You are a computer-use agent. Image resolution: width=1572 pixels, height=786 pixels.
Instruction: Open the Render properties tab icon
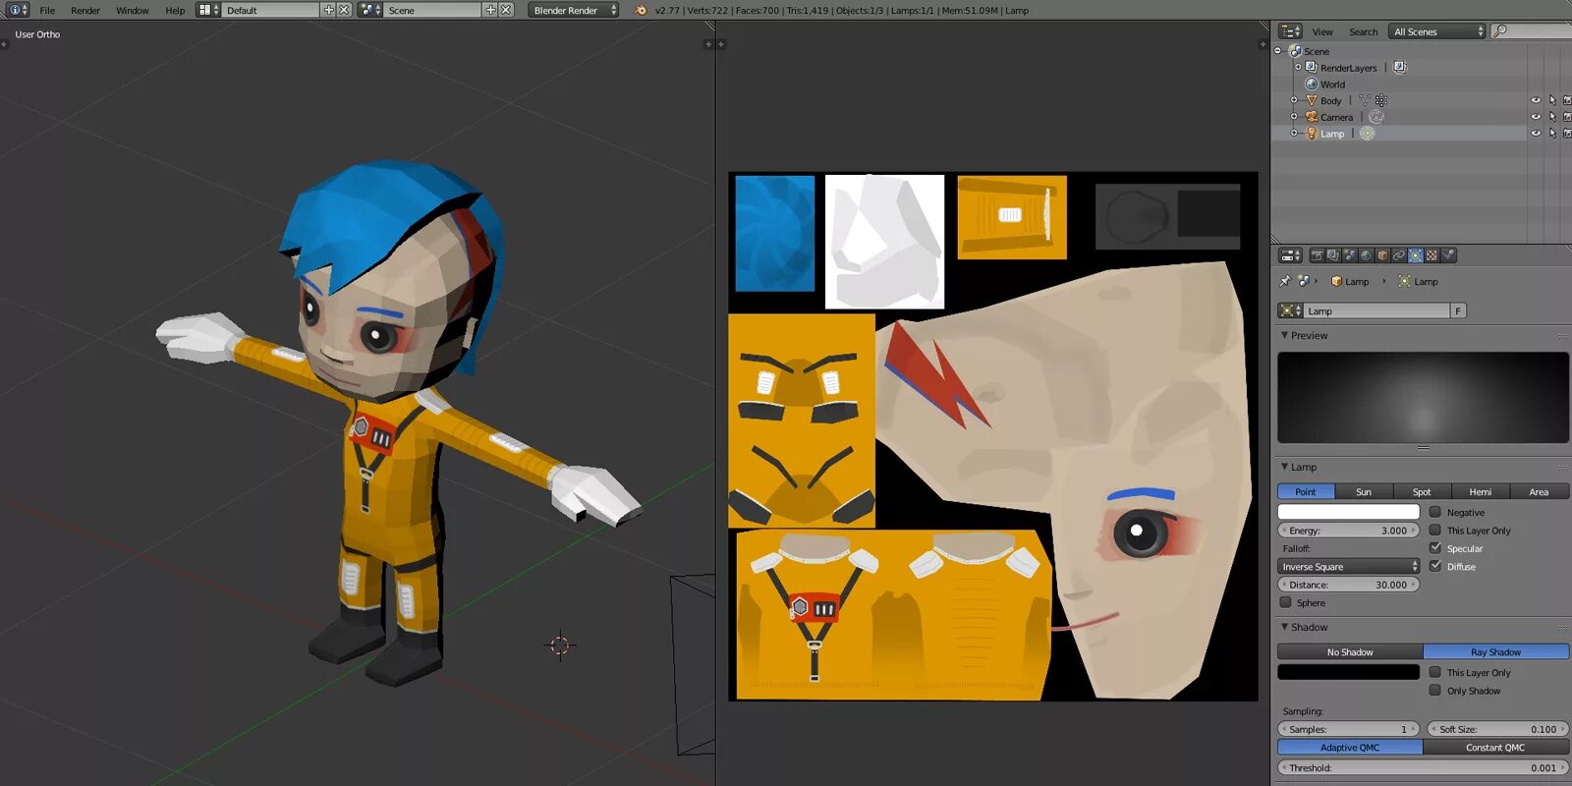1317,255
